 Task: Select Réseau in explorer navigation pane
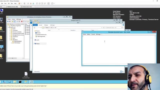coord(38,44)
